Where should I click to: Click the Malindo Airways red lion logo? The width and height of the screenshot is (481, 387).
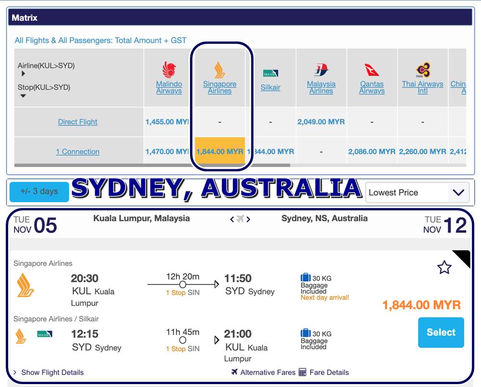click(x=169, y=69)
